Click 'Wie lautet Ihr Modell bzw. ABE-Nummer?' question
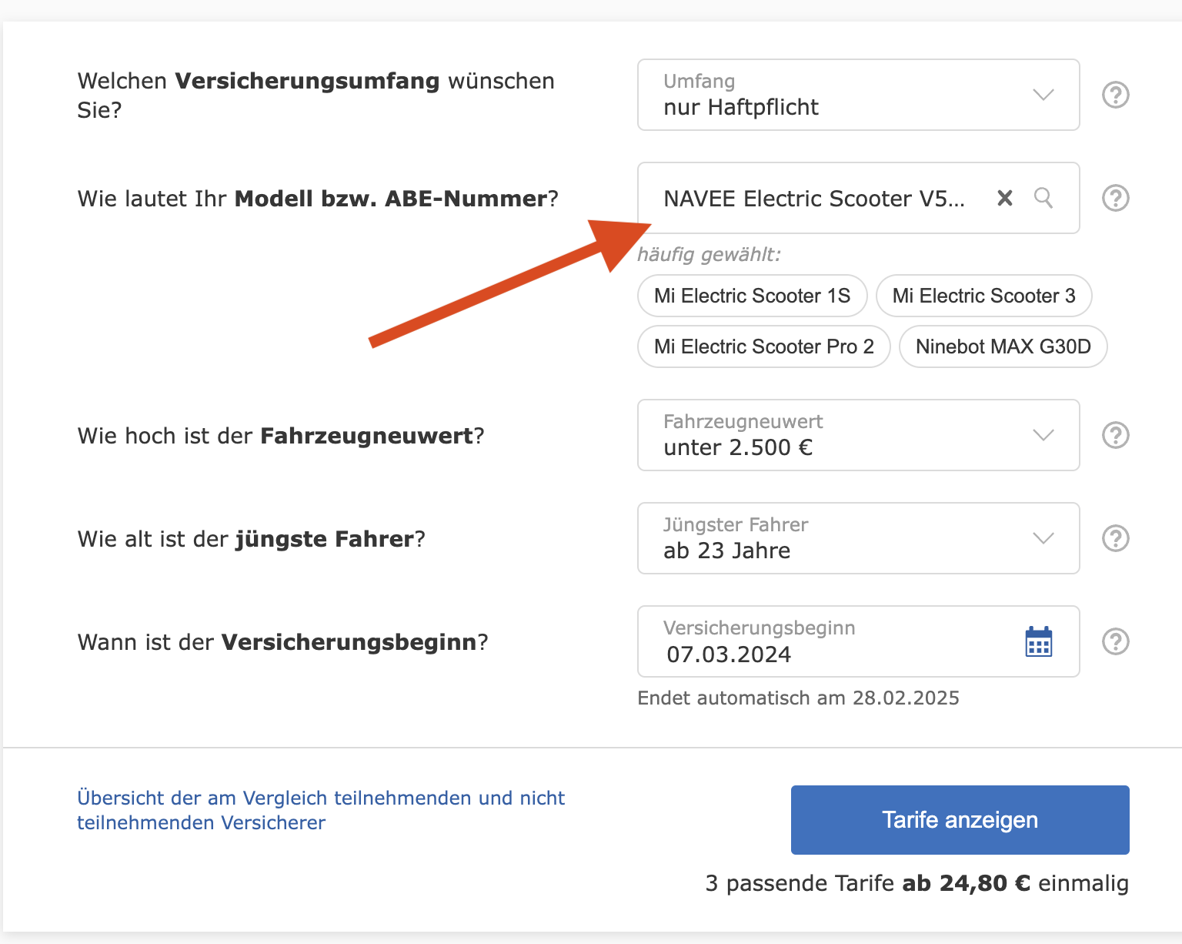This screenshot has height=944, width=1182. point(318,199)
